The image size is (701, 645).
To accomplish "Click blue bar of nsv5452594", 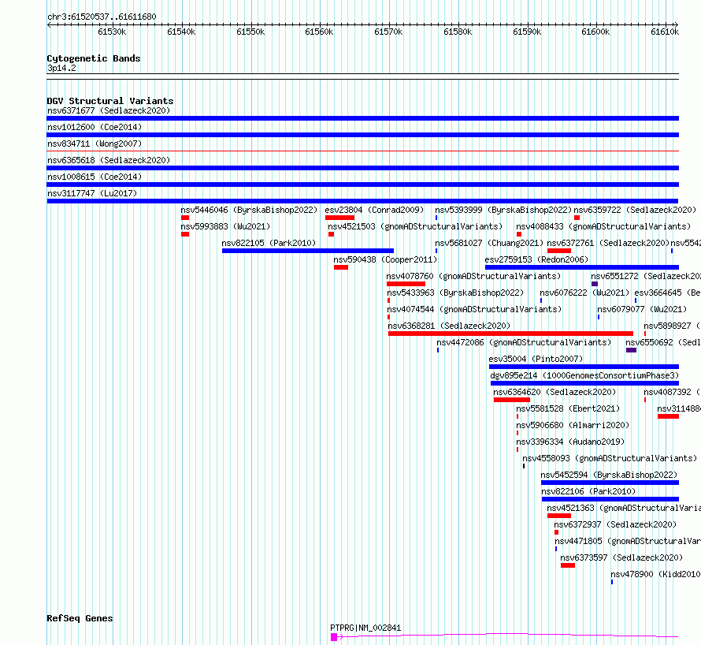I will 610,483.
